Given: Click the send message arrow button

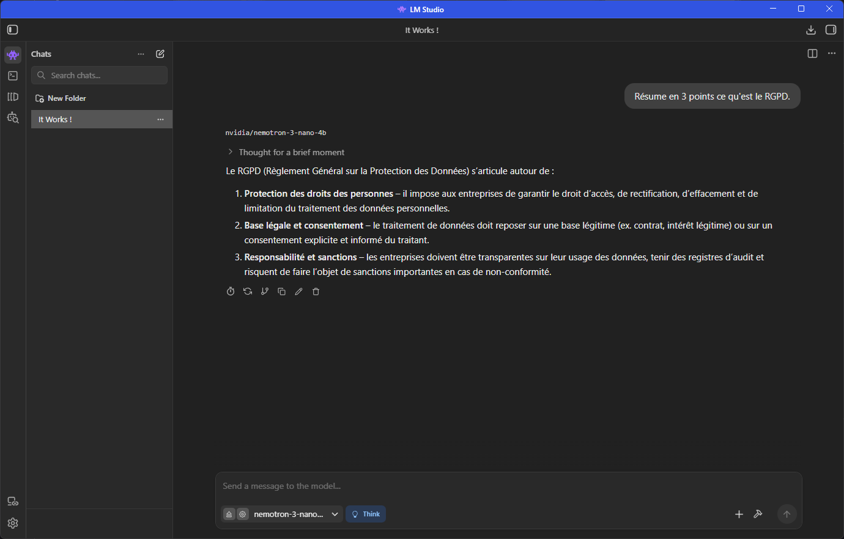Looking at the screenshot, I should pos(787,514).
